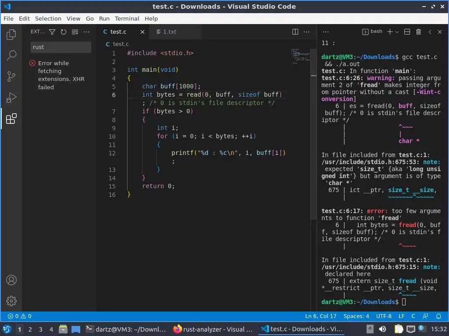Expand the new terminal launch profile dropdown

[397, 32]
